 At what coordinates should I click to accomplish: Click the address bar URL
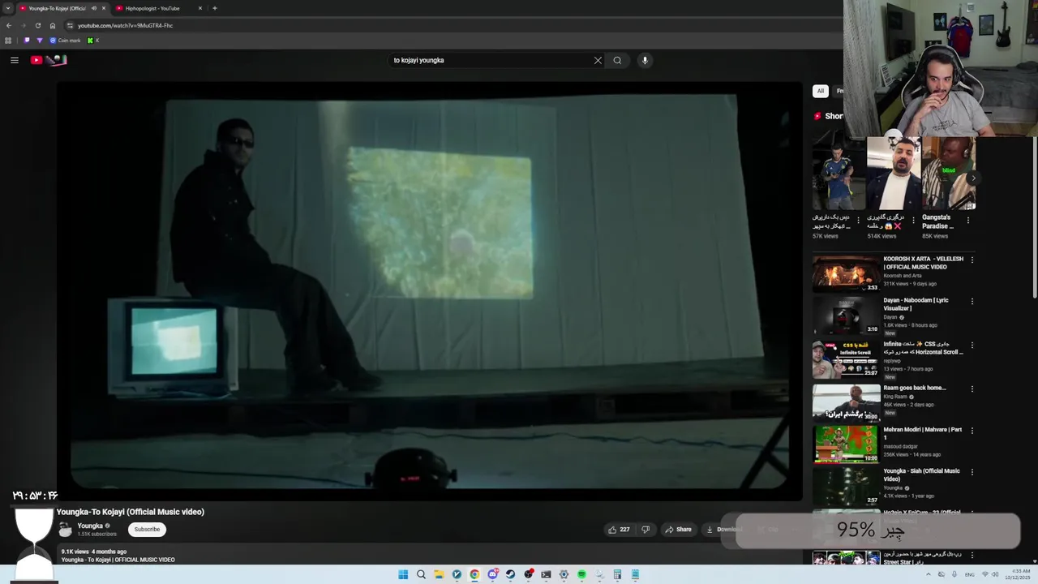pos(126,25)
